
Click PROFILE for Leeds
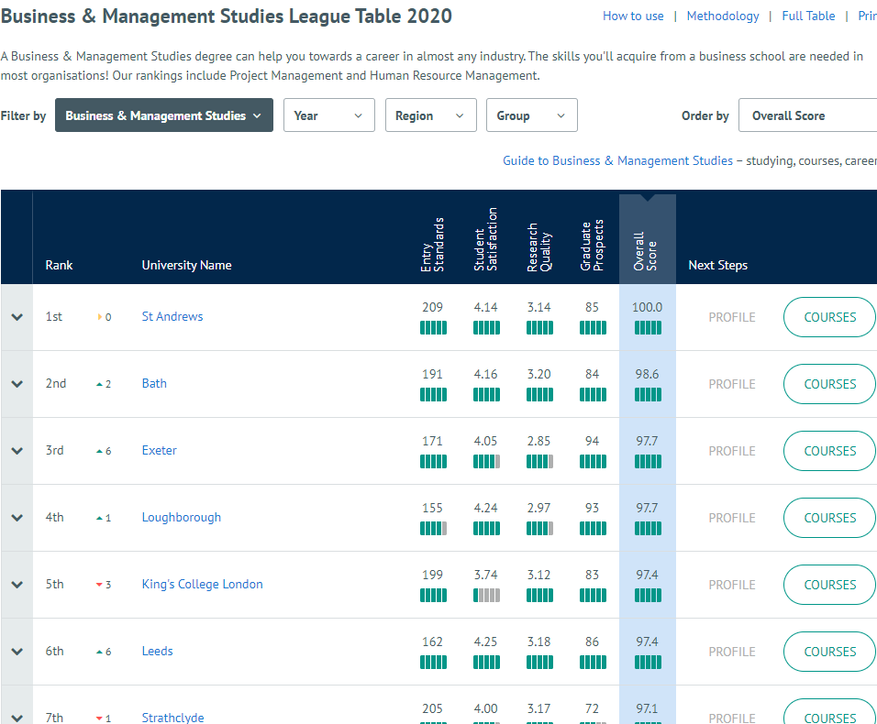tap(731, 652)
